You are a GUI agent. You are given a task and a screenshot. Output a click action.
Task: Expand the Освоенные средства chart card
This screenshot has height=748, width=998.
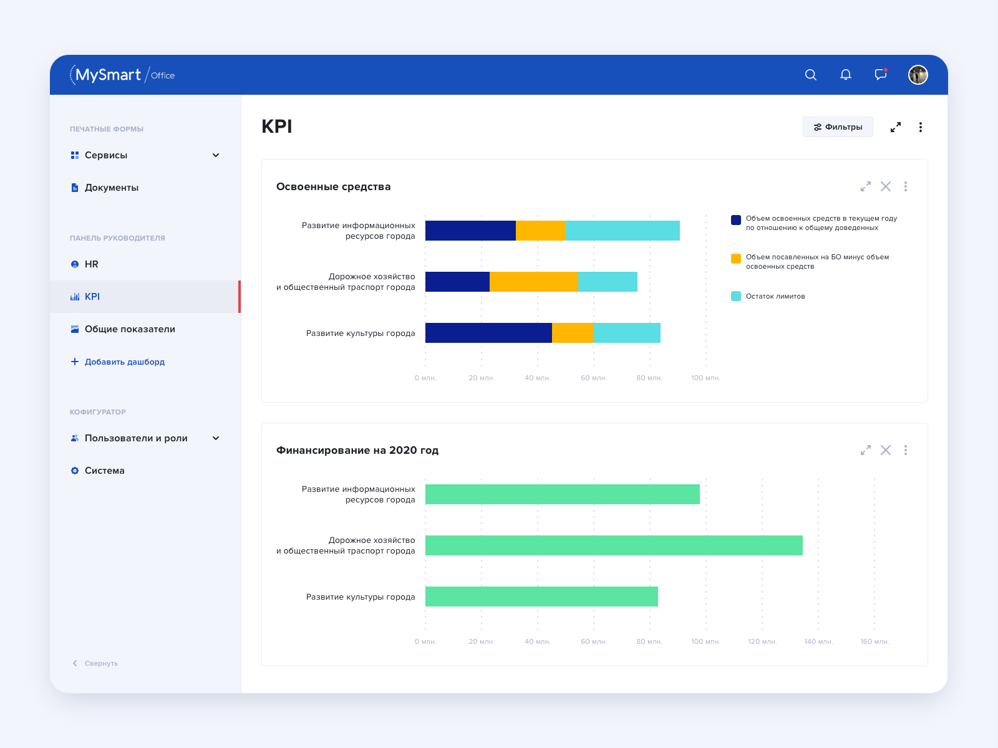coord(866,186)
